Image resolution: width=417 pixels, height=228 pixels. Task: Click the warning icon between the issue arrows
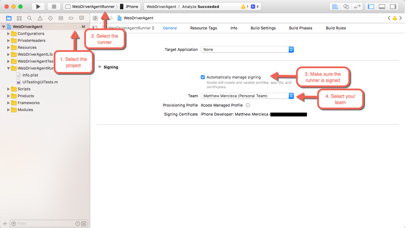pyautogui.click(x=395, y=18)
